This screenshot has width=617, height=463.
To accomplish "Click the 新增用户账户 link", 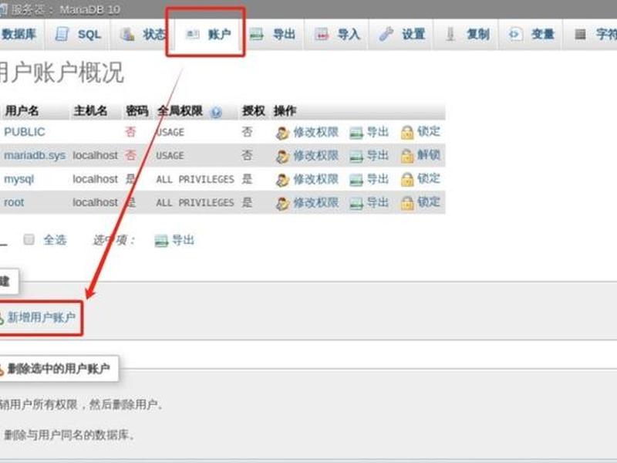I will (x=42, y=317).
